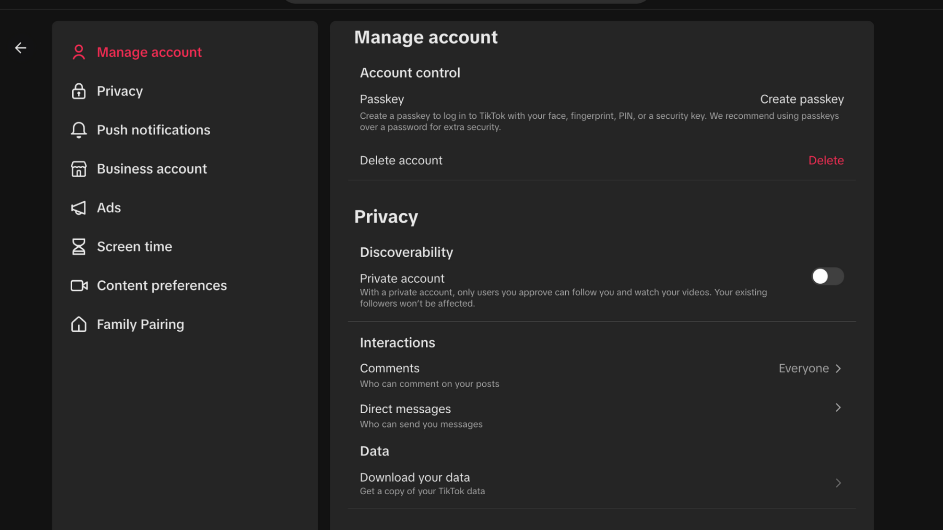Screen dimensions: 943x530
Task: Open Screen time settings section
Action: [x=134, y=246]
